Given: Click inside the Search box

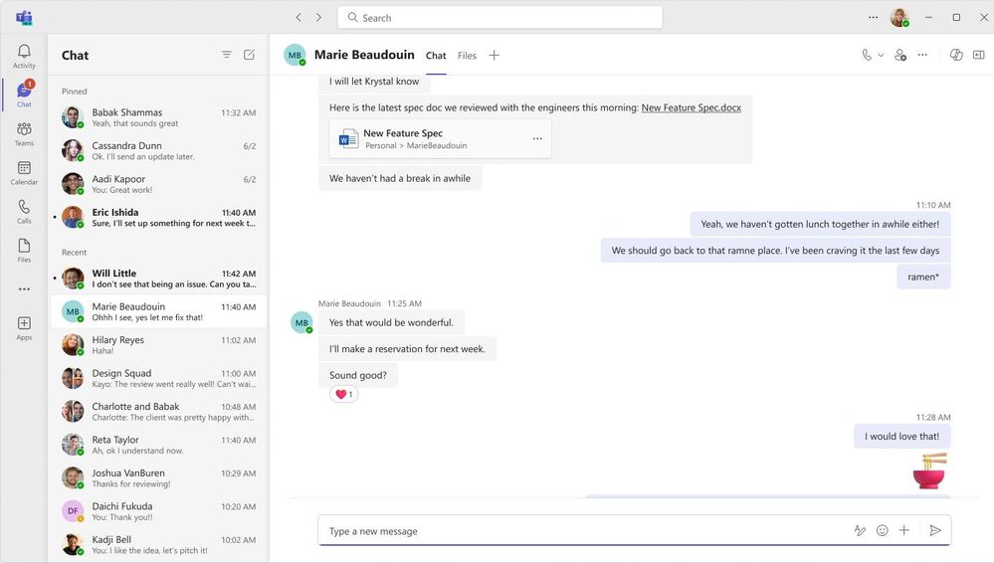Looking at the screenshot, I should (x=500, y=18).
